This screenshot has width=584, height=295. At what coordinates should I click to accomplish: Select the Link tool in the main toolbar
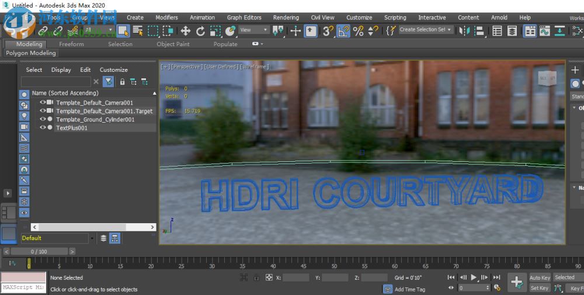43,31
